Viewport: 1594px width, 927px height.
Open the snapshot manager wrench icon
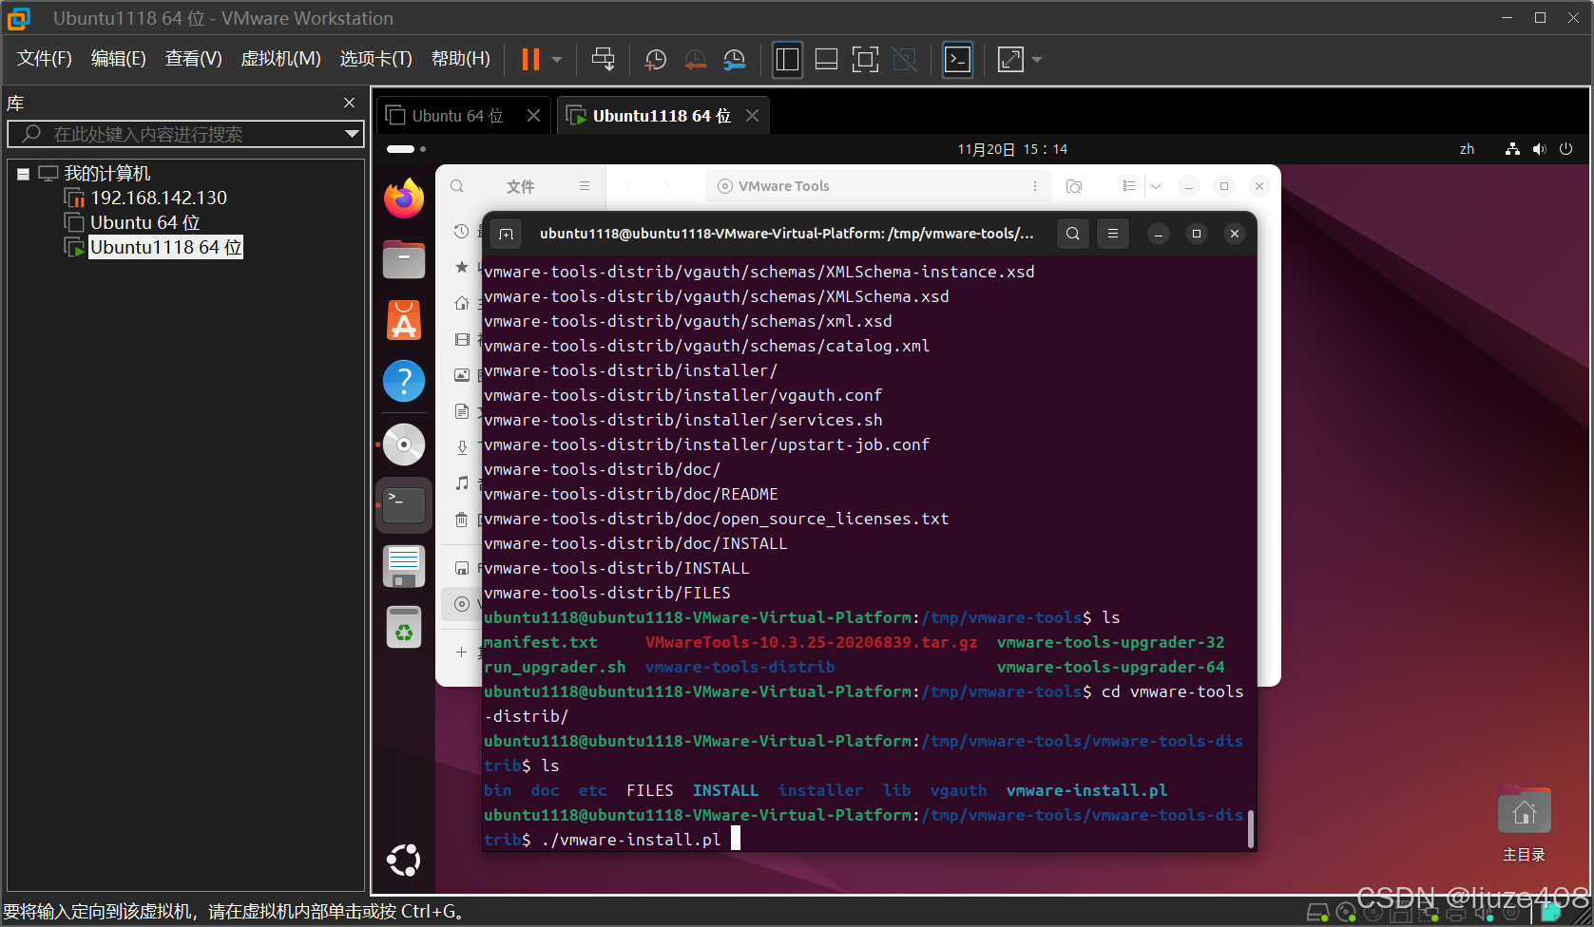(735, 60)
